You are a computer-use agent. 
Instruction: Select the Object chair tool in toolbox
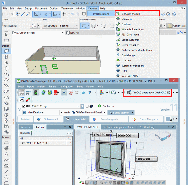(7, 120)
